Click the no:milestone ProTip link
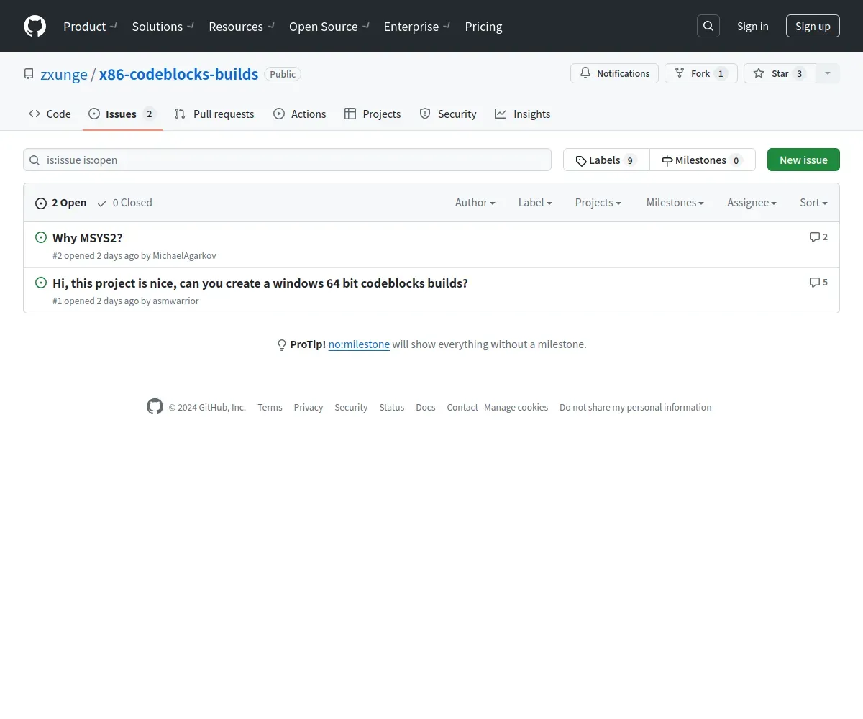The width and height of the screenshot is (863, 719). click(x=359, y=344)
